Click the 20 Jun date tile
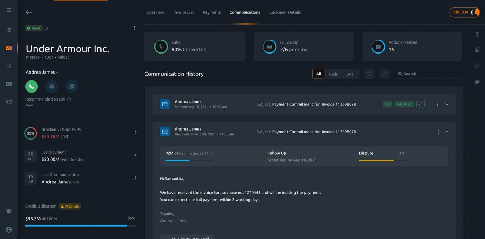485x239 pixels. click(30, 156)
